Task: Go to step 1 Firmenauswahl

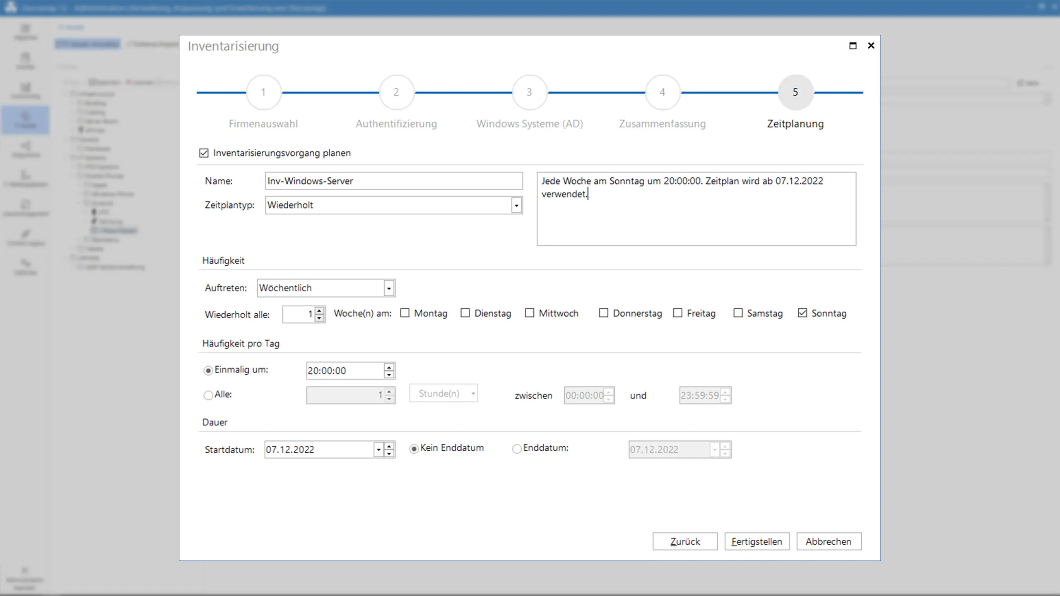Action: click(264, 92)
